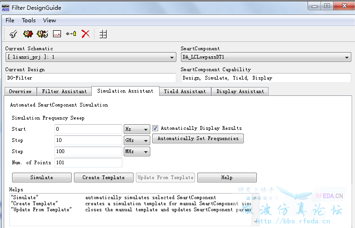Click Automatically Set Frequencies button

pyautogui.click(x=198, y=139)
